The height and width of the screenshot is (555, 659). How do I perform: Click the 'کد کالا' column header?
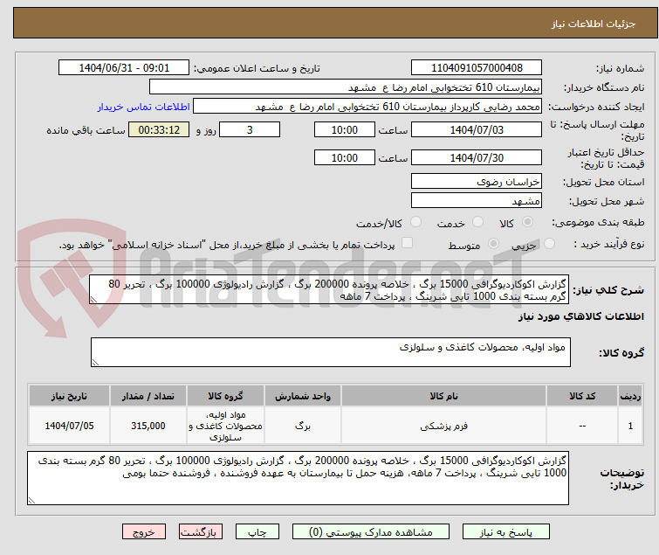[x=582, y=396]
